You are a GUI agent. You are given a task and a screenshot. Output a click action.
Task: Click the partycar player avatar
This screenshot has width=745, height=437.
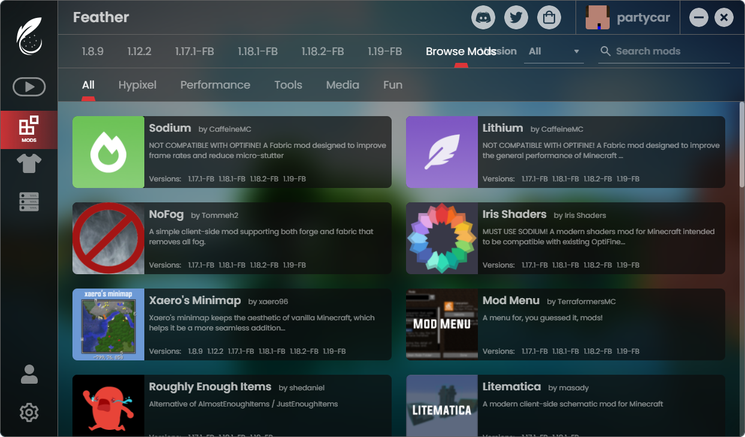coord(598,18)
